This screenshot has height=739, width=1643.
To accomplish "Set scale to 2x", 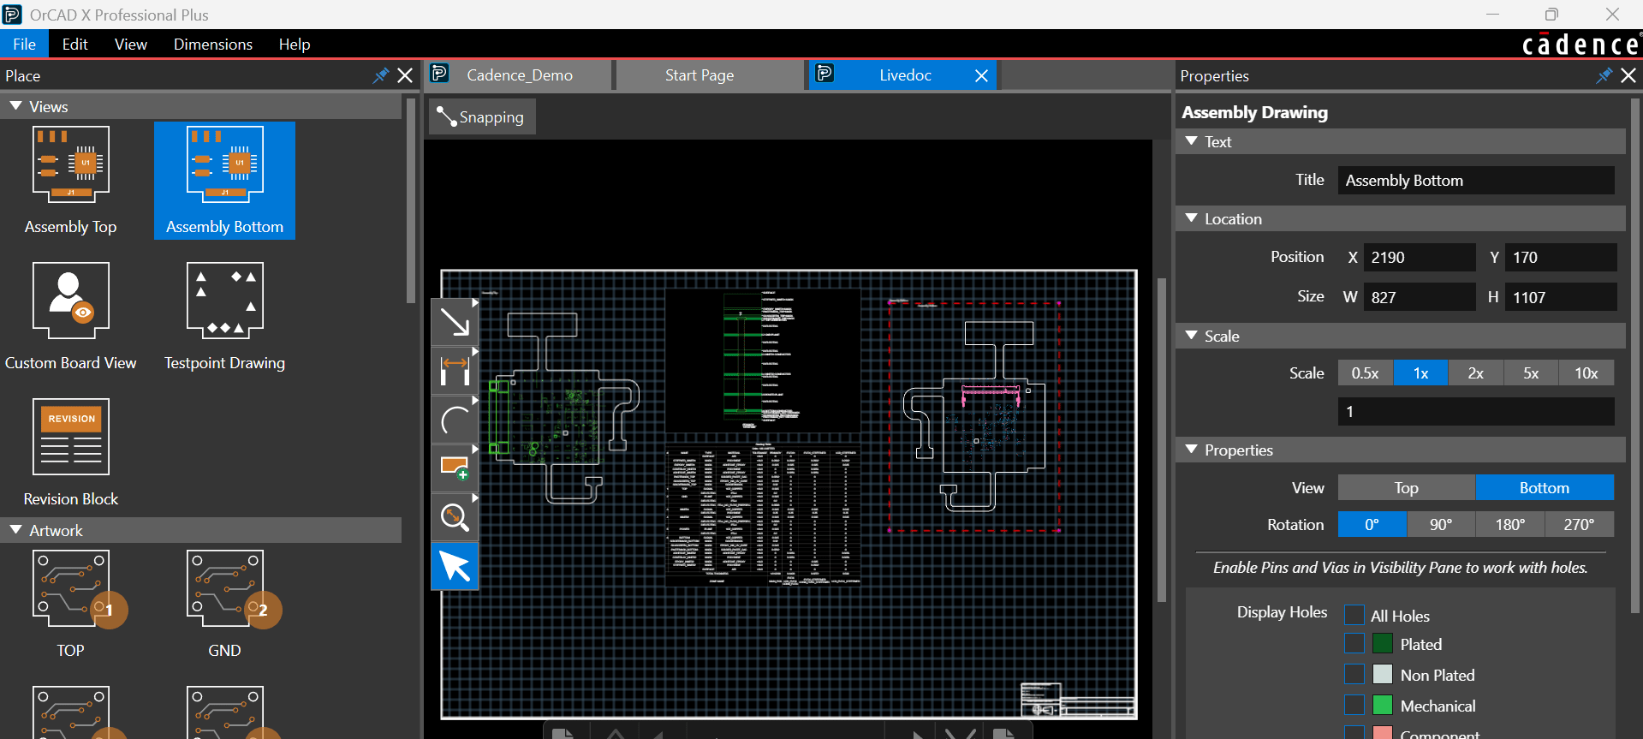I will point(1476,373).
